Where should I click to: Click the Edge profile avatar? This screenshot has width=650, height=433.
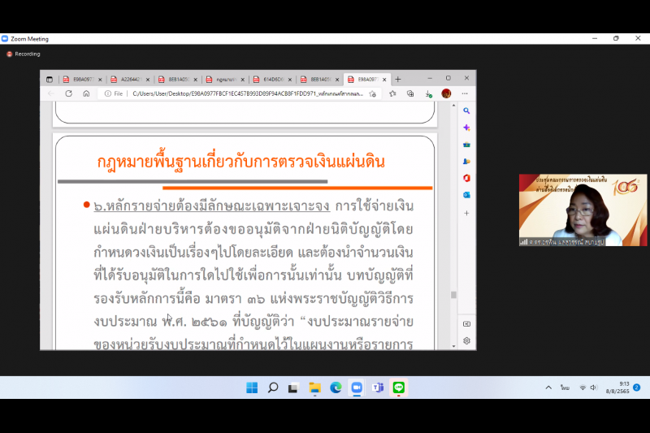446,93
